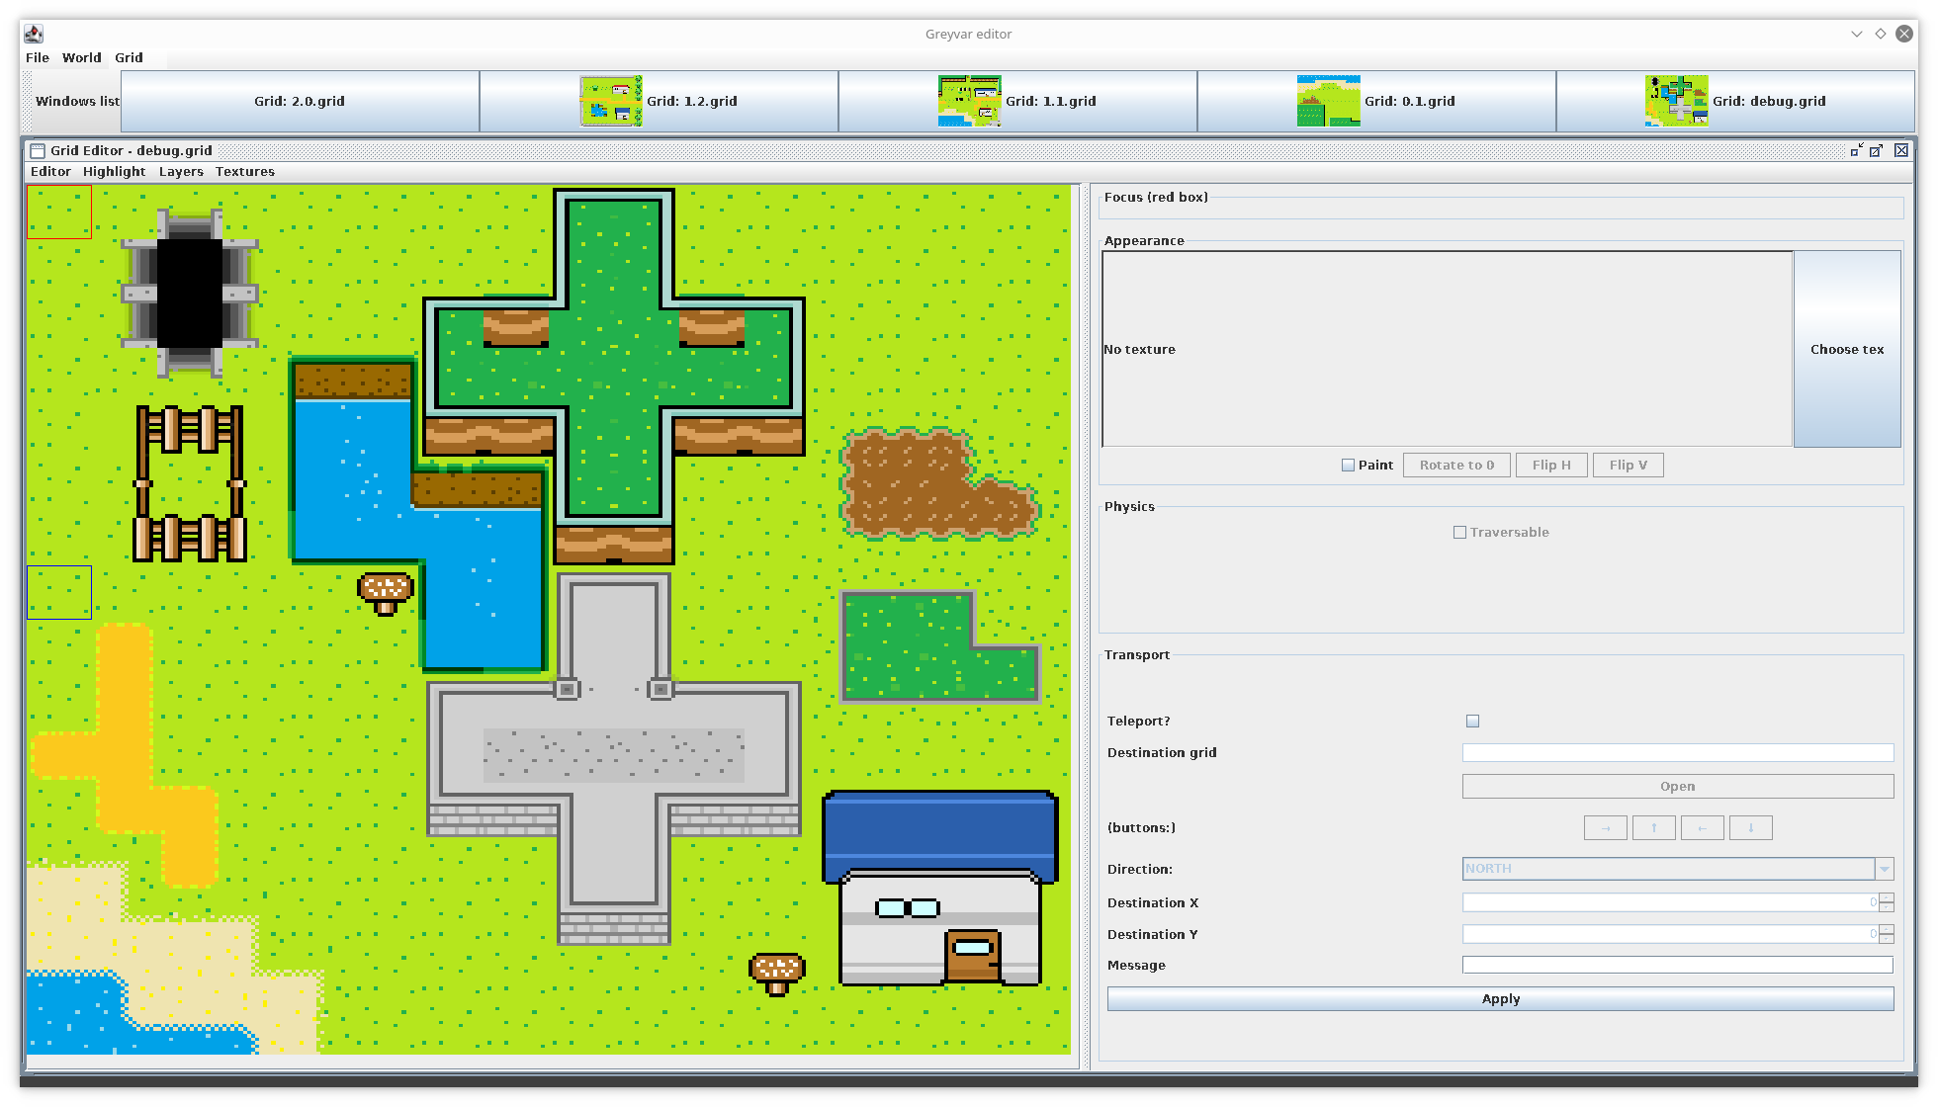The width and height of the screenshot is (1938, 1107).
Task: Click the Destination X spinner field
Action: (x=1670, y=902)
